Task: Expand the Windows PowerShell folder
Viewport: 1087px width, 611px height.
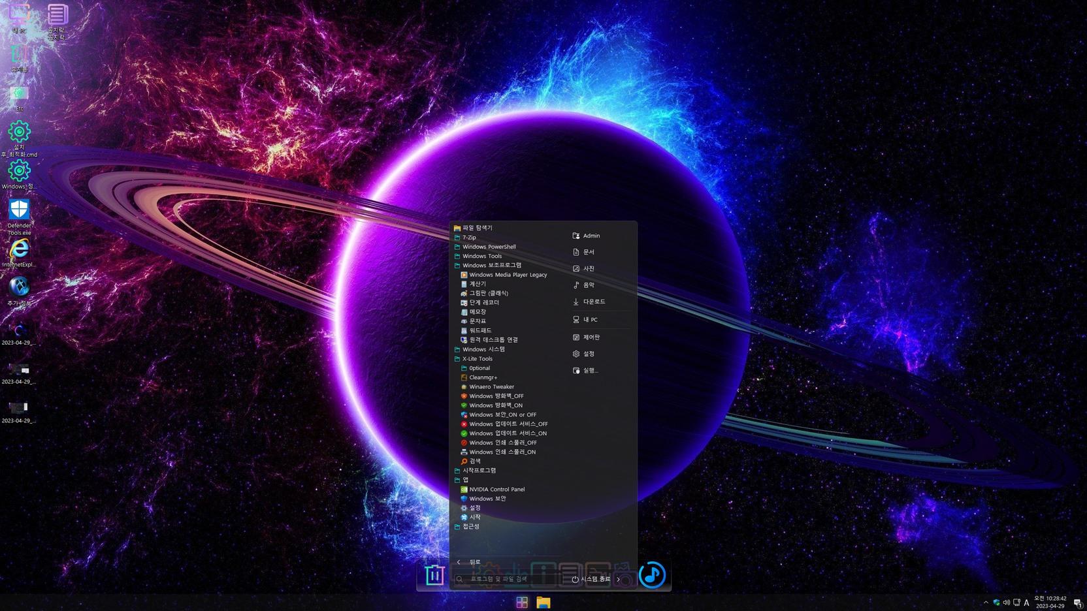Action: [x=485, y=247]
